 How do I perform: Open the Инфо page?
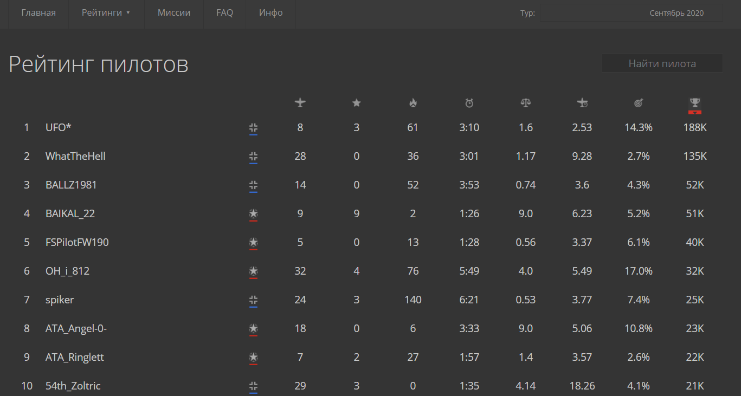pos(271,12)
